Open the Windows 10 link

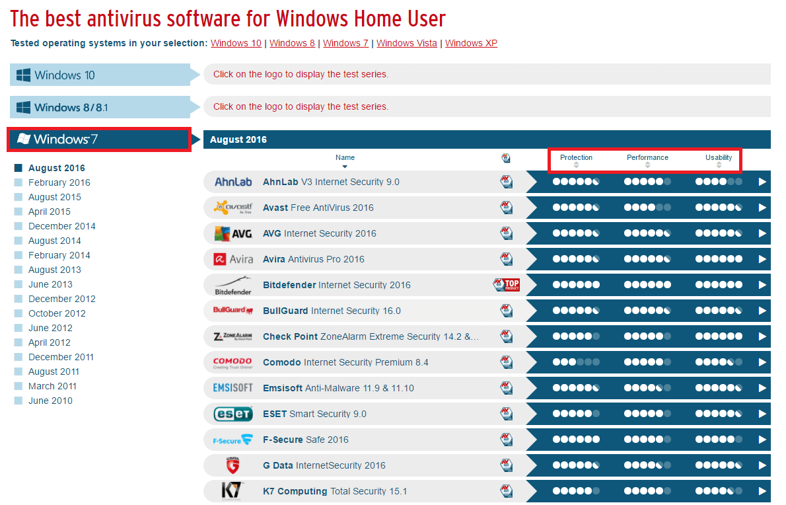click(236, 43)
